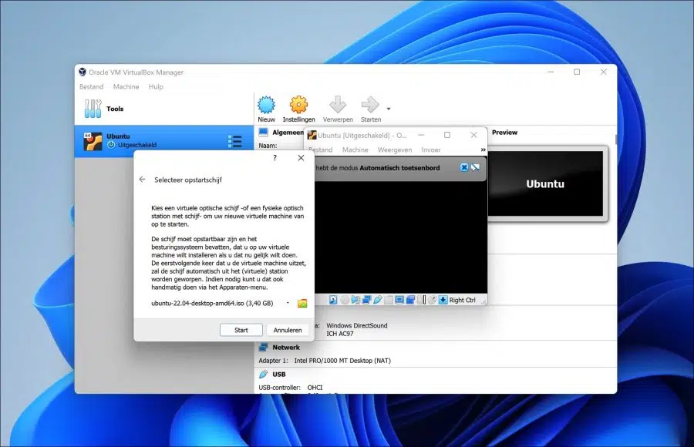Open the Invoer menu in Ubuntu VM window
The width and height of the screenshot is (694, 447).
pyautogui.click(x=430, y=150)
